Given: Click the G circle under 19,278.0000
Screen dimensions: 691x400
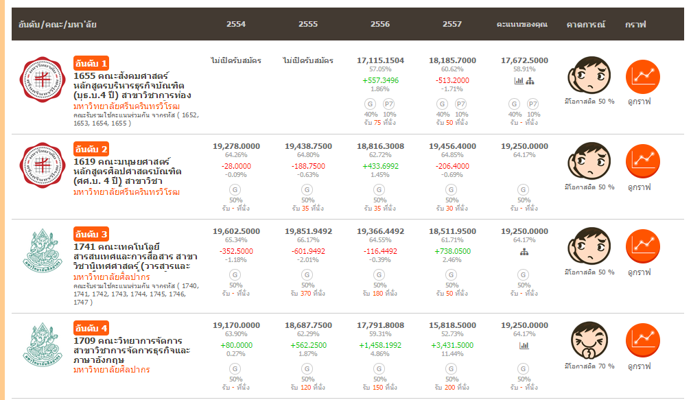Looking at the screenshot, I should coord(235,190).
